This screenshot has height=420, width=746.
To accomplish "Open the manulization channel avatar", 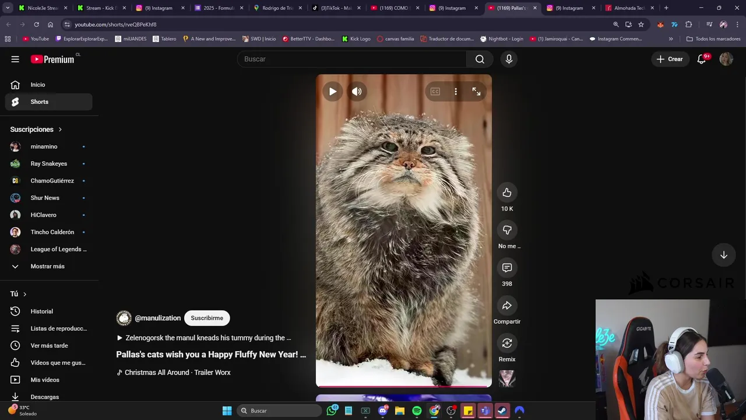I will tap(124, 318).
